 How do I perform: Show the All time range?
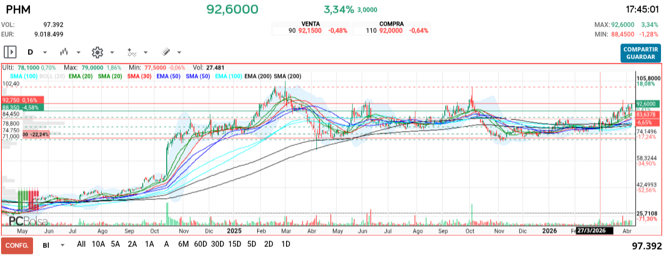81,244
